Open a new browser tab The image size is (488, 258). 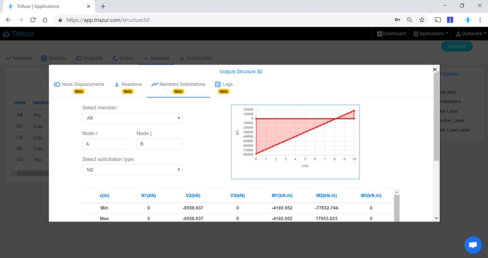(103, 6)
